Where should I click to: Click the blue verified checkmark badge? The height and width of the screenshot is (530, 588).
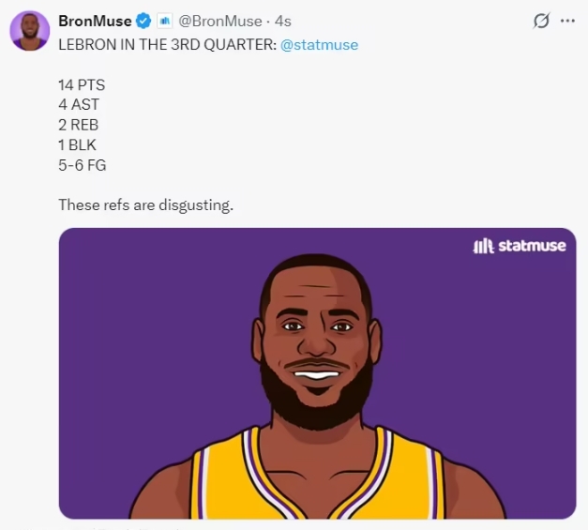[143, 21]
